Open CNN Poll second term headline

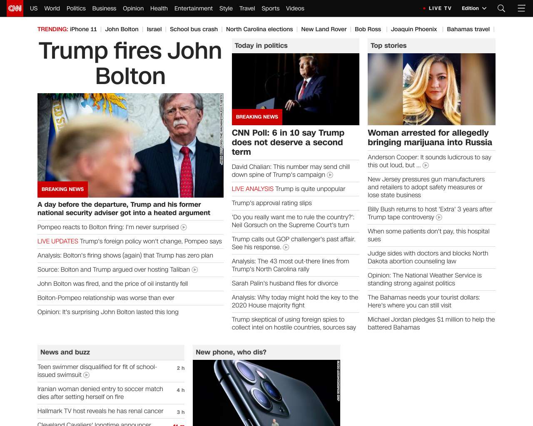coord(288,142)
